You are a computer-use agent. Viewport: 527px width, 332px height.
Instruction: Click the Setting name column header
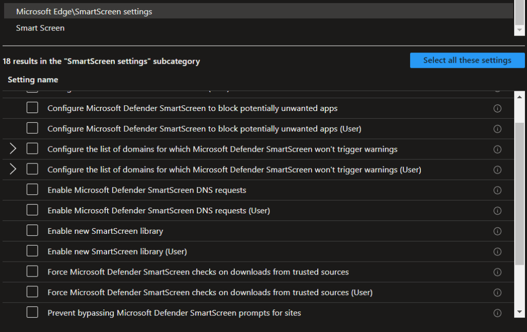click(33, 80)
